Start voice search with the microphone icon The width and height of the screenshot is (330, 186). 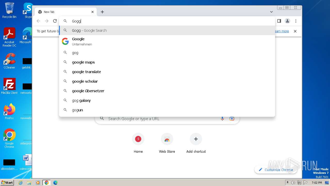222,119
